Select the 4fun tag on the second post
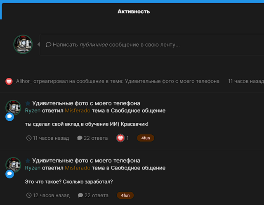This screenshot has width=264, height=205. [125, 195]
